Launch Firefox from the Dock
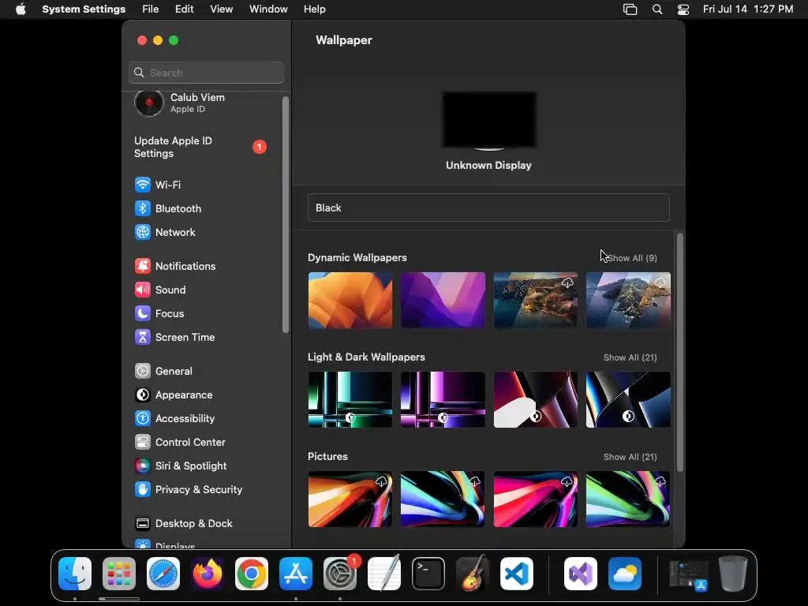Screen dimensions: 808x606 [x=208, y=574]
